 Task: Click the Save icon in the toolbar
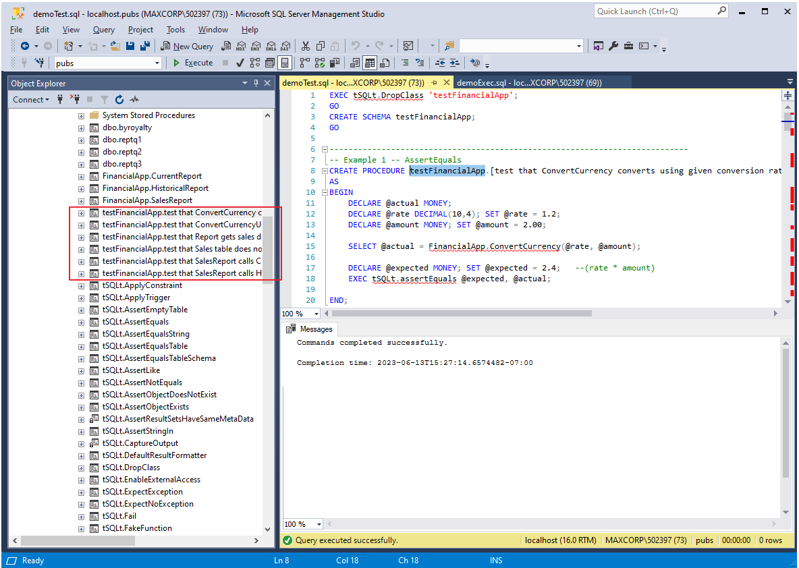(x=130, y=46)
